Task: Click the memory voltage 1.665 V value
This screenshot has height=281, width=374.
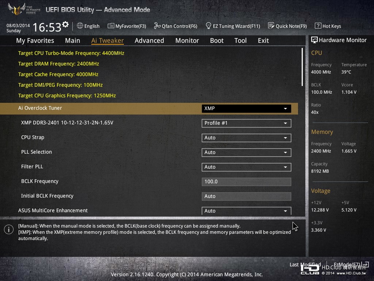Action: [x=349, y=151]
